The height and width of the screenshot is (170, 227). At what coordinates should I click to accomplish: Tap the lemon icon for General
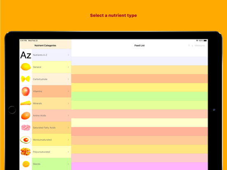click(25, 67)
